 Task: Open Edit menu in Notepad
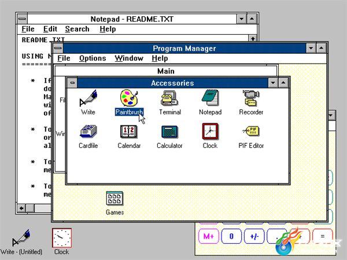[50, 29]
